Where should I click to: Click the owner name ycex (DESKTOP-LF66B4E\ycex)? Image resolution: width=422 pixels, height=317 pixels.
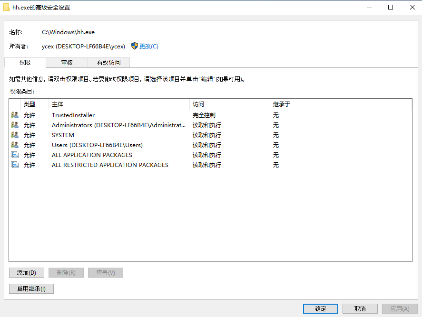tap(83, 47)
